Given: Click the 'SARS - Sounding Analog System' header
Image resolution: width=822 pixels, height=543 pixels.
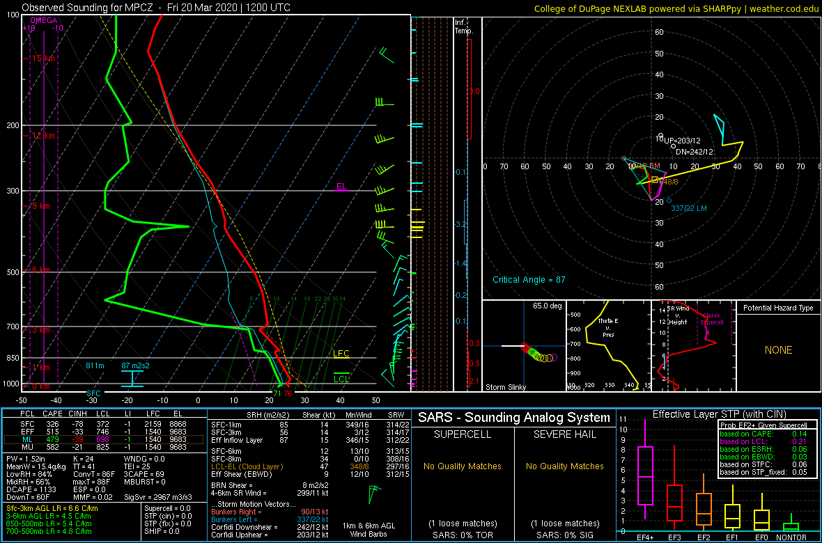Looking at the screenshot, I should 514,418.
